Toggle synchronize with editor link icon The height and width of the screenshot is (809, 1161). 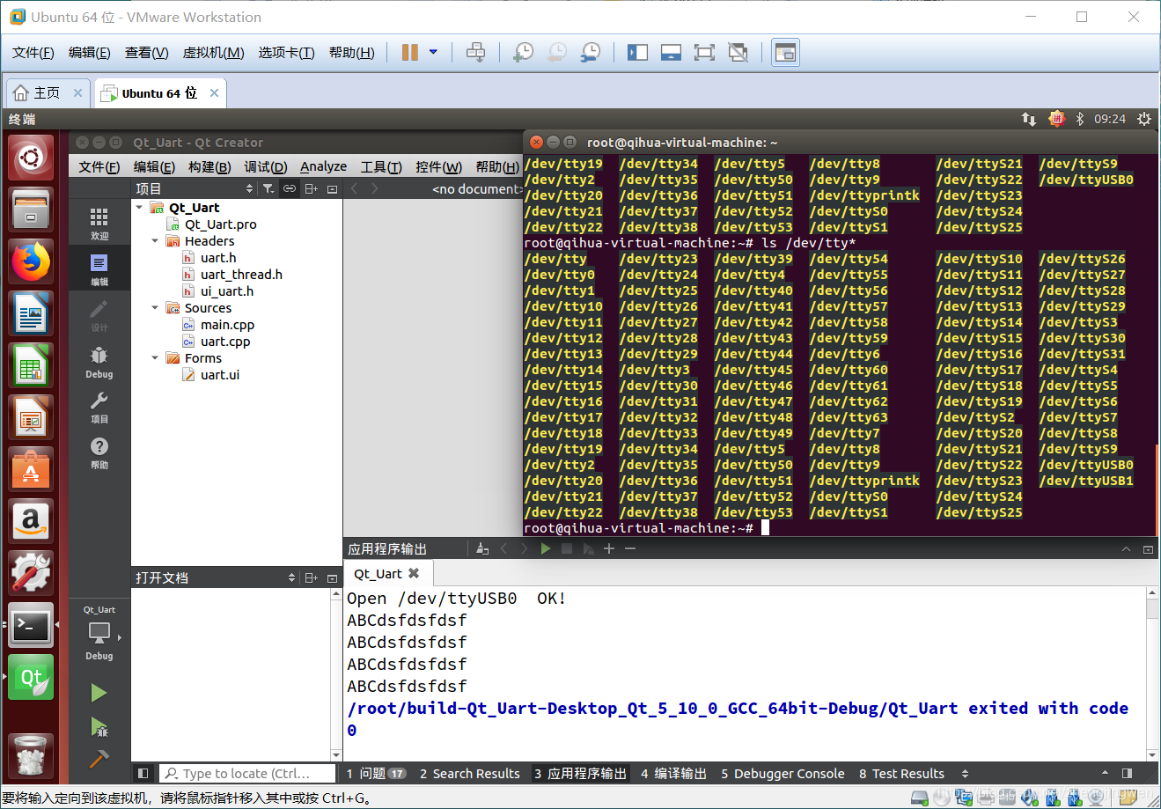290,188
